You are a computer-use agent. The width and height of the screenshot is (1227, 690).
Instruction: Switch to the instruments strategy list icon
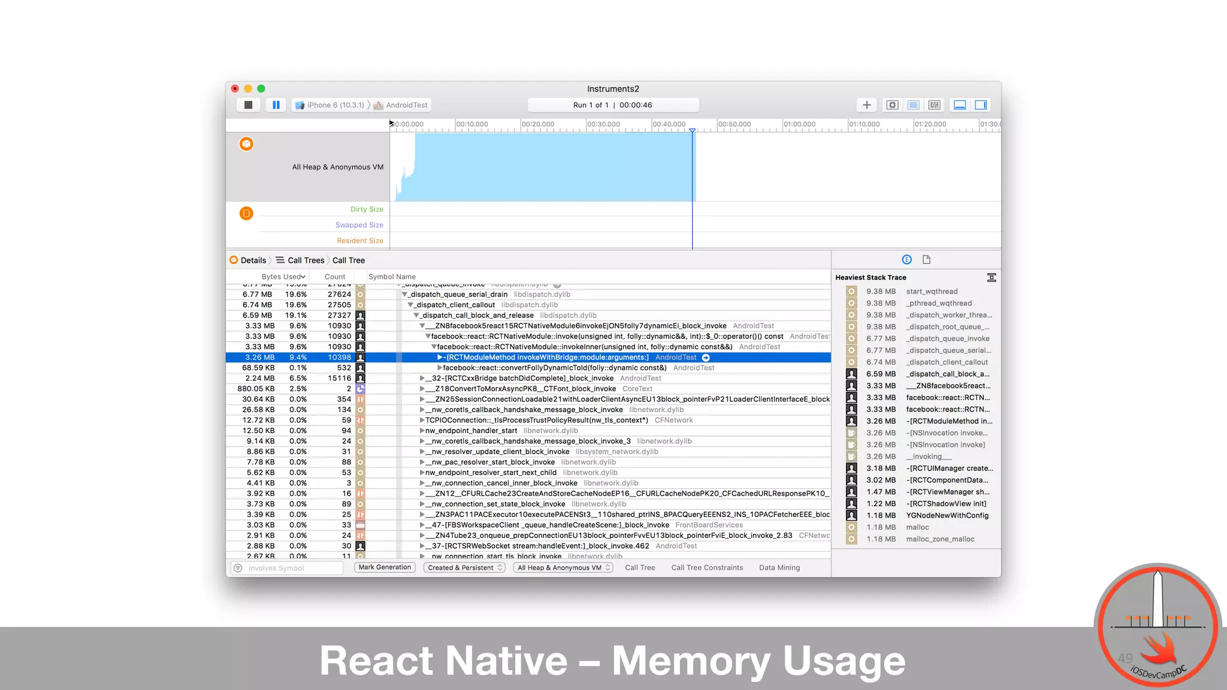click(913, 105)
